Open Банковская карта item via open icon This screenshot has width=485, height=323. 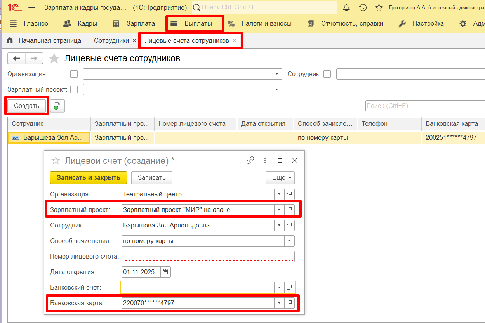click(289, 303)
